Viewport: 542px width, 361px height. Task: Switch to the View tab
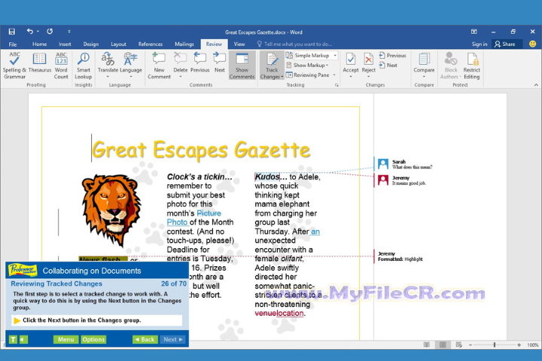point(239,44)
